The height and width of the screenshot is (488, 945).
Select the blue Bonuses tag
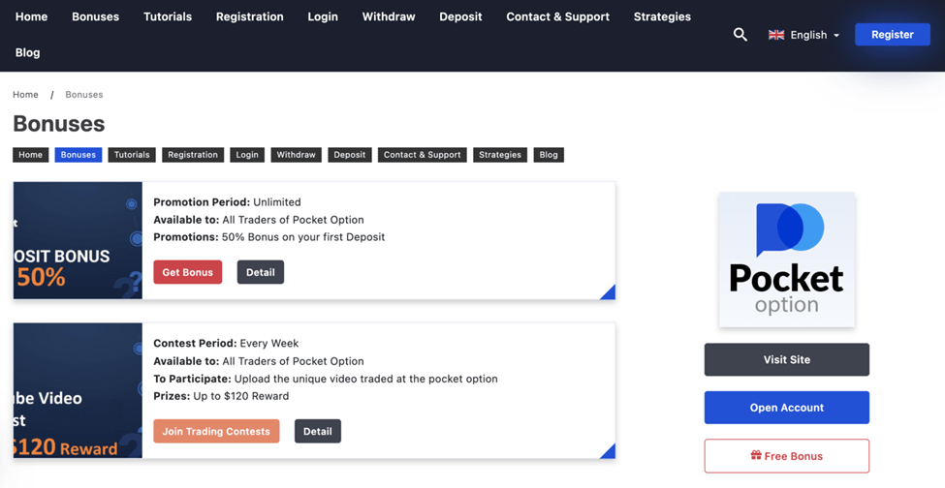point(79,155)
